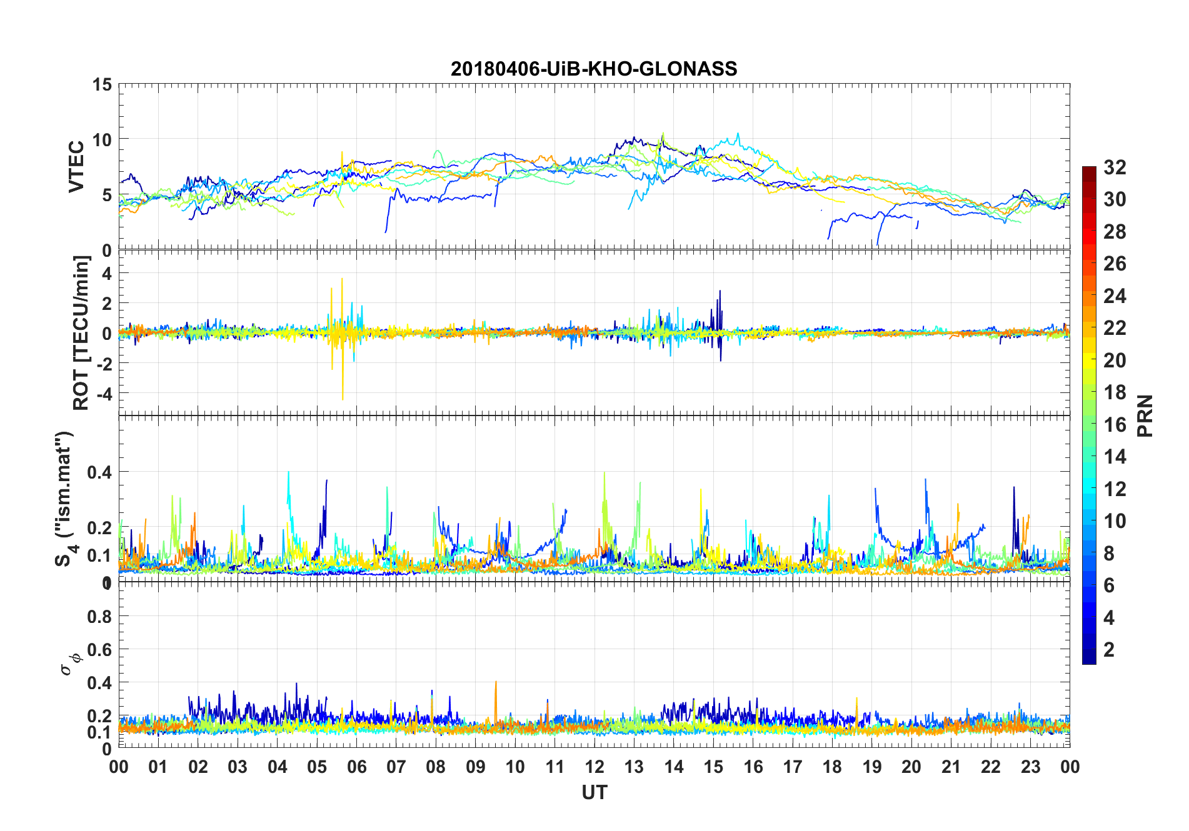Click inside the ROT plot panel

(594, 332)
